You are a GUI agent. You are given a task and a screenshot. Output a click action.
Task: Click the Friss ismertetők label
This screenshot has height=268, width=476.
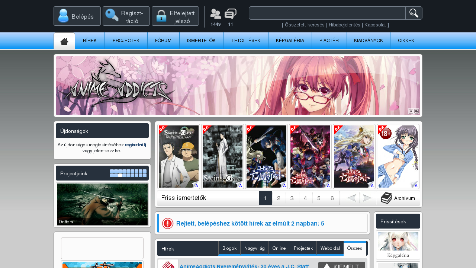coord(184,198)
